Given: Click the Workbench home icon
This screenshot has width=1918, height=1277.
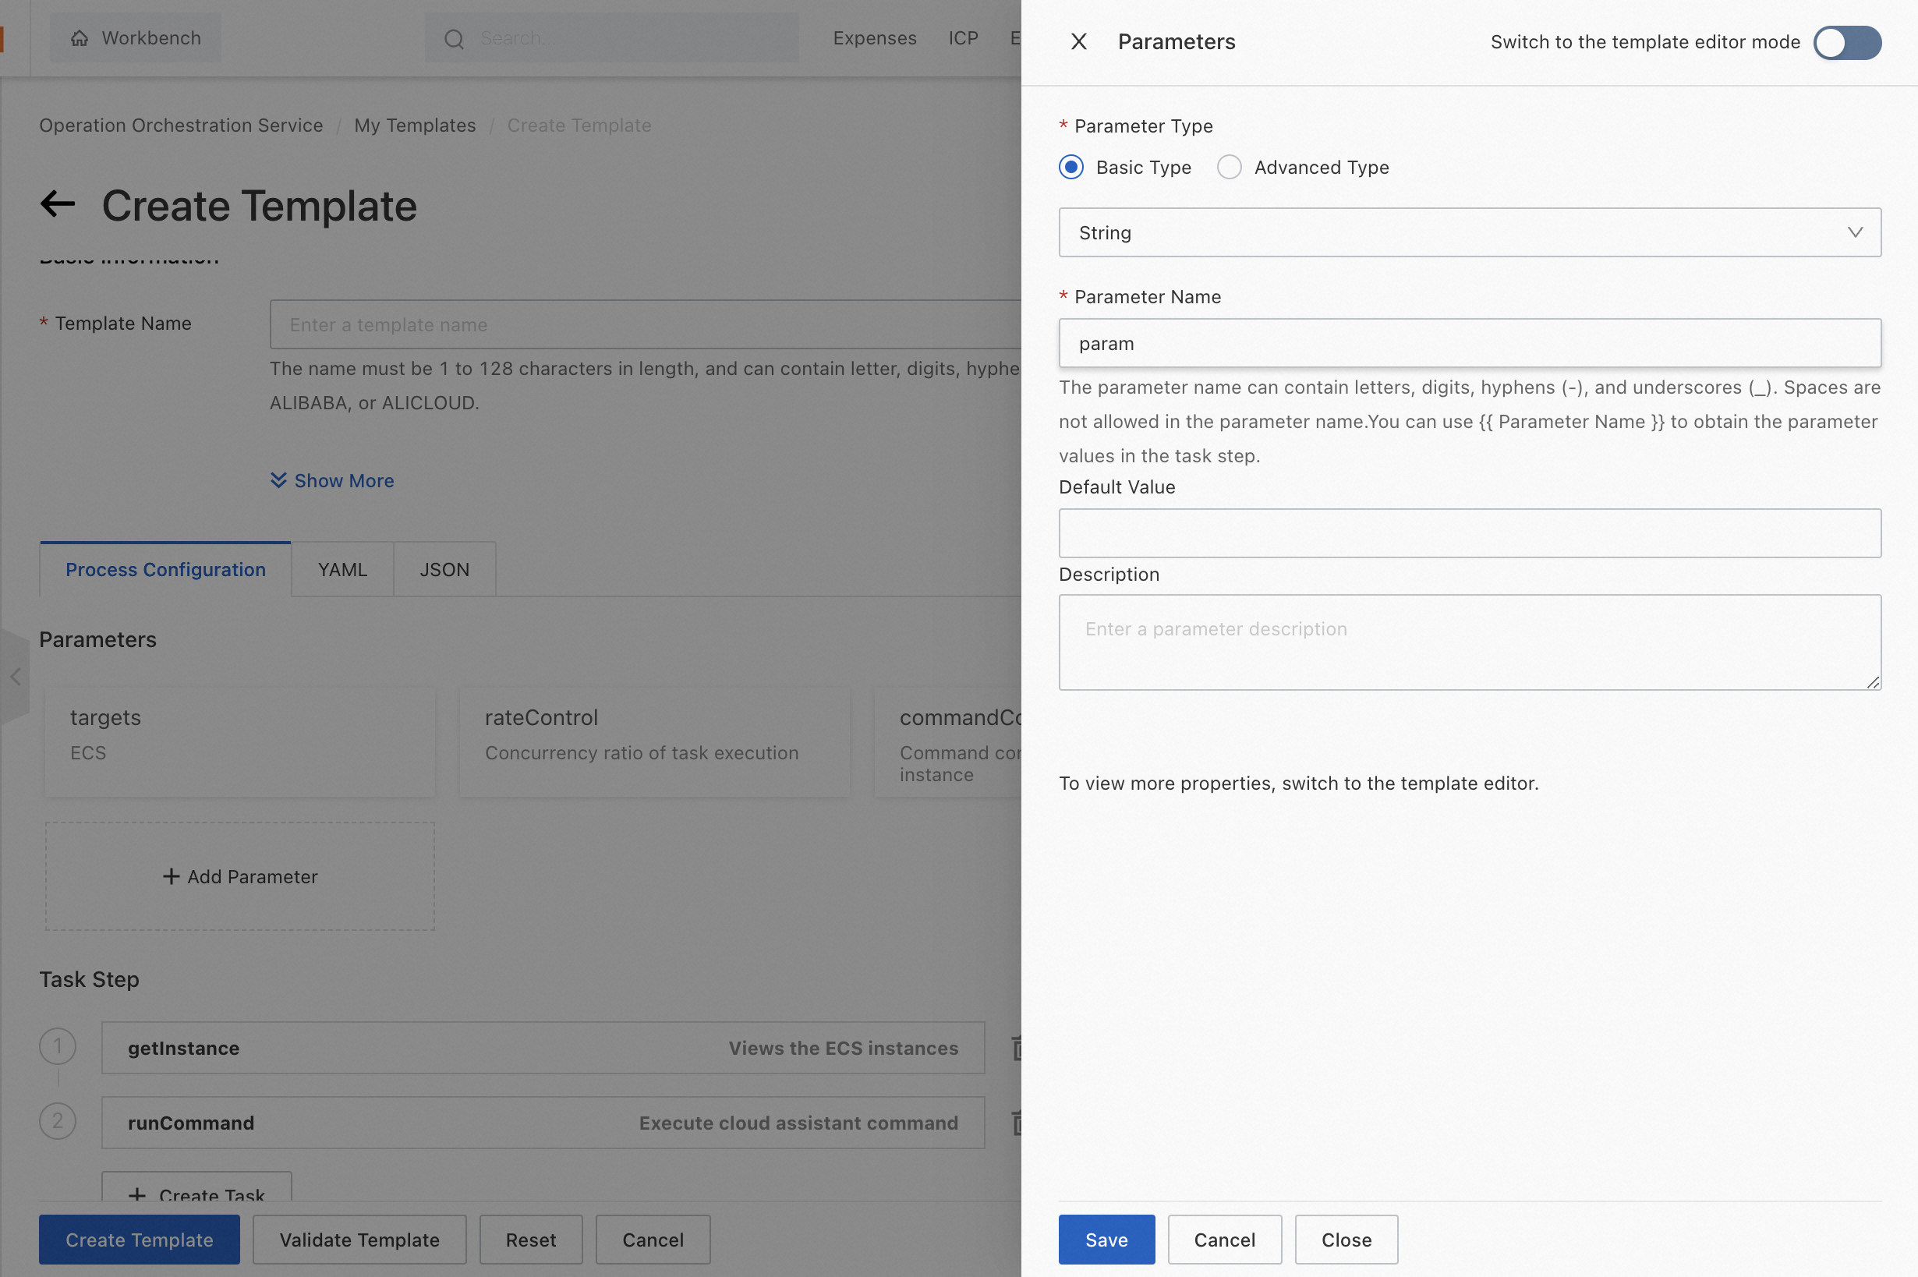Looking at the screenshot, I should [79, 38].
